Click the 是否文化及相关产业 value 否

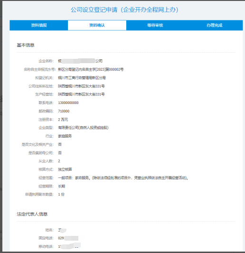point(60,144)
